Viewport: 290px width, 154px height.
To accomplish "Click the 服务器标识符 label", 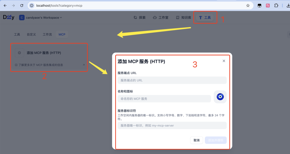I will (127, 111).
